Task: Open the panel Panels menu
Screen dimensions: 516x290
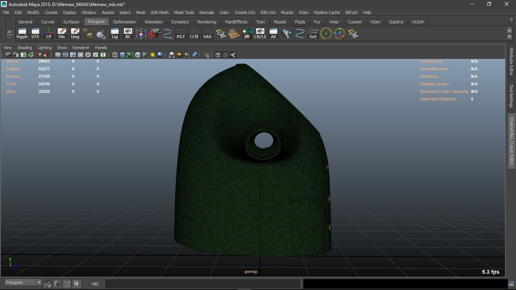Action: 101,48
